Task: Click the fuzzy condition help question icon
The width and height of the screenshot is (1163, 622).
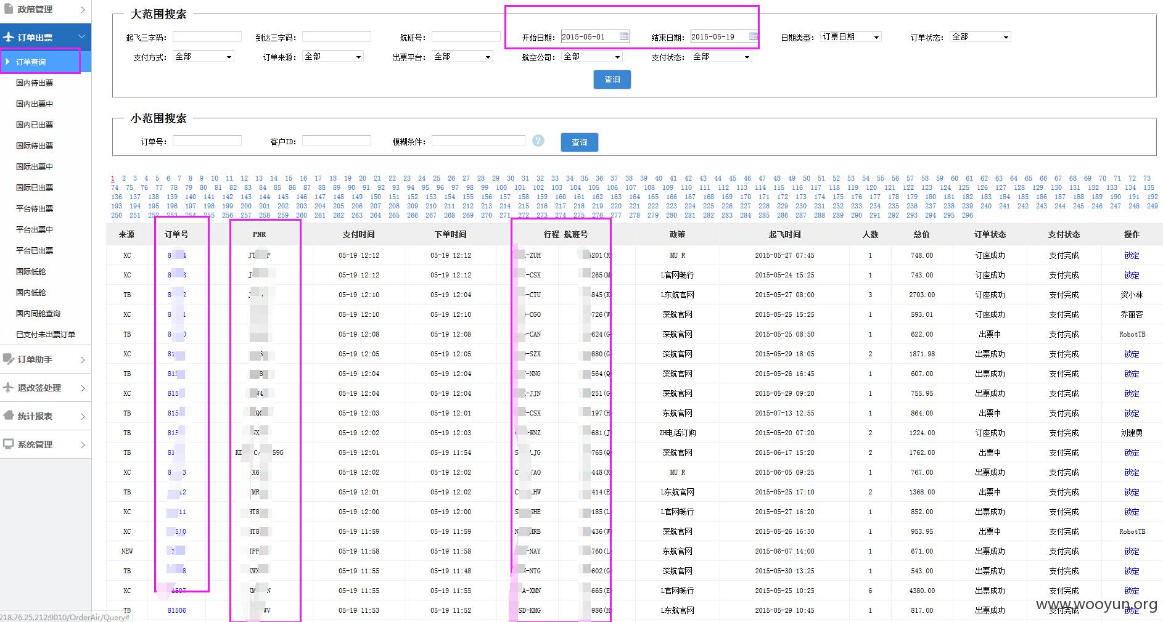Action: pos(538,141)
